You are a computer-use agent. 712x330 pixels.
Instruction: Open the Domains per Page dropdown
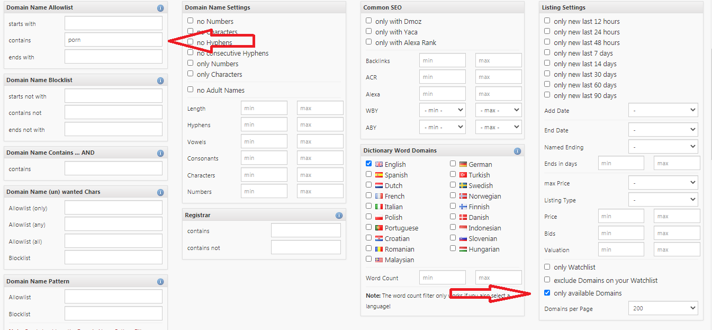[663, 308]
